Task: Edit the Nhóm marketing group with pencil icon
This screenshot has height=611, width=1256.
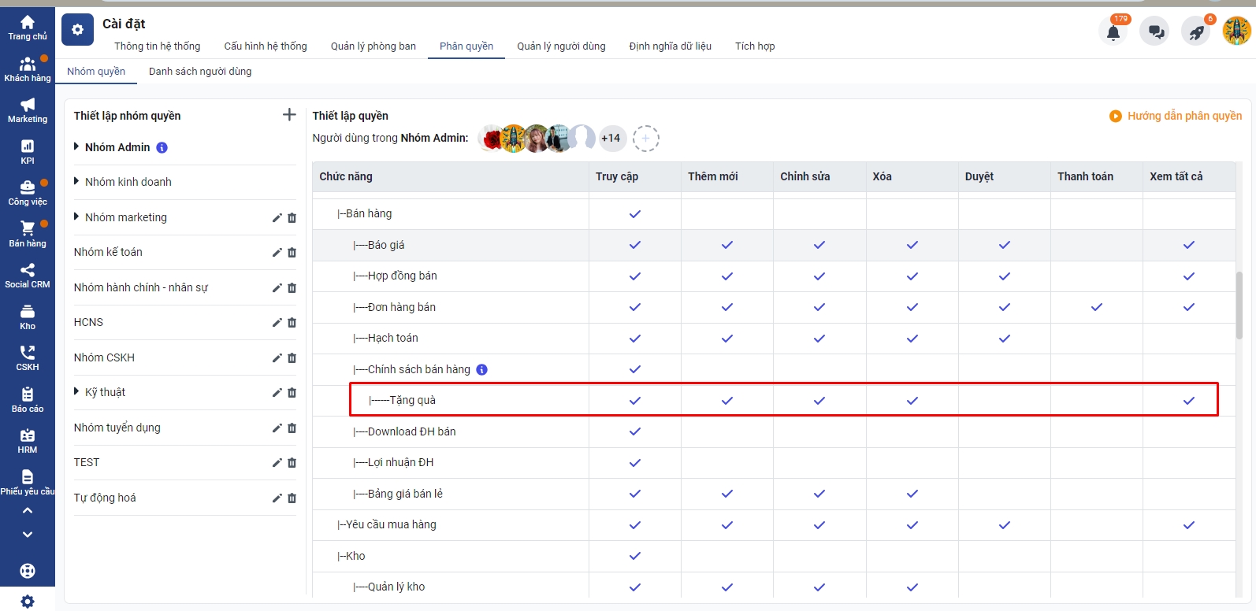Action: (277, 218)
